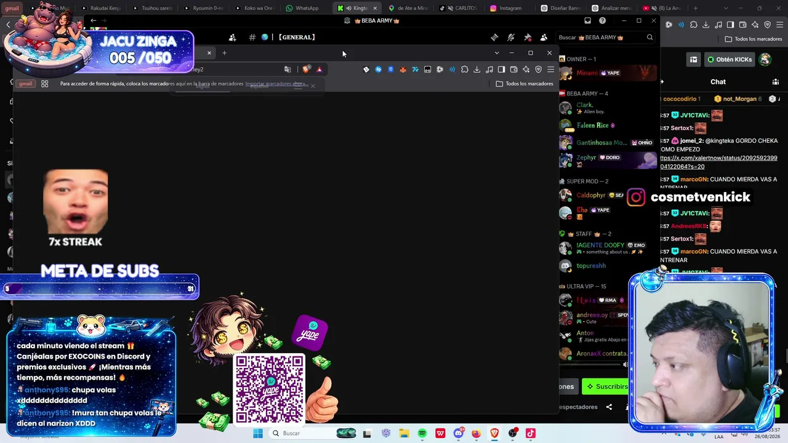This screenshot has height=443, width=788.
Task: Click the back arrow in the Discord window
Action: (93, 20)
